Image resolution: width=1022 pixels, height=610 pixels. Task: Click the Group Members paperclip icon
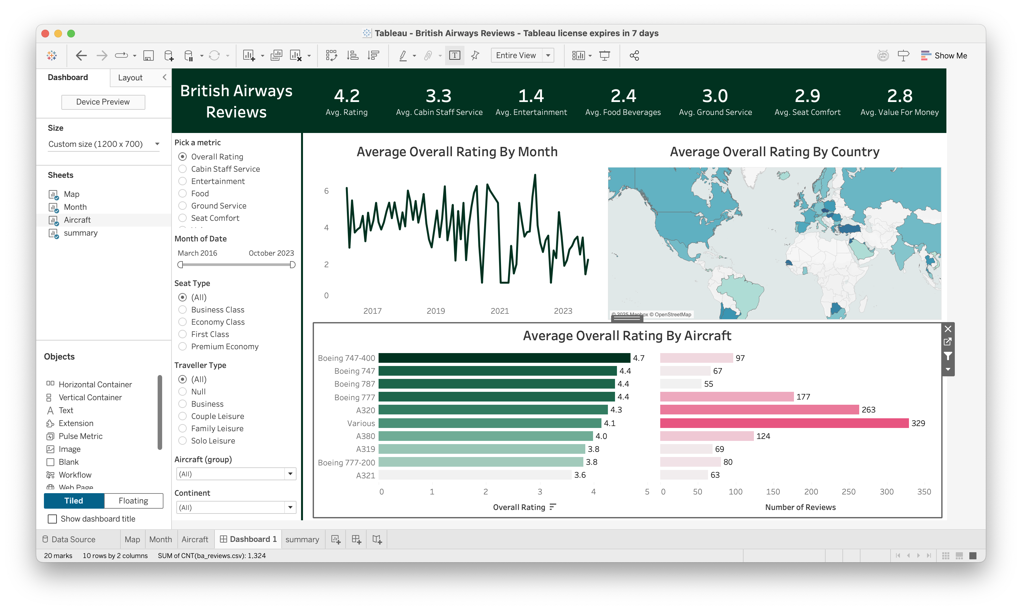(428, 55)
